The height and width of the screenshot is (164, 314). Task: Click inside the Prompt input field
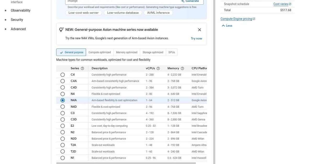(x=118, y=1)
